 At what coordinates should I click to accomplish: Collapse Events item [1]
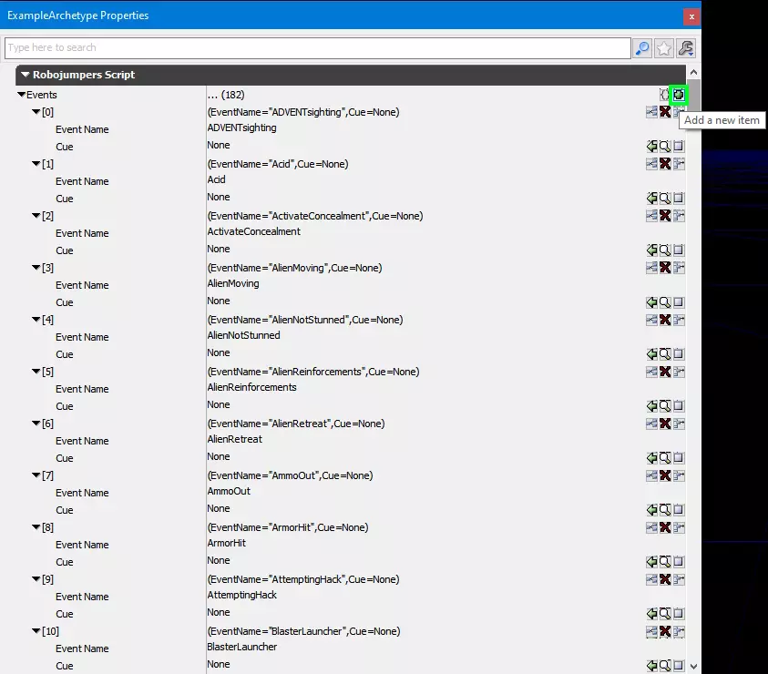pyautogui.click(x=36, y=164)
